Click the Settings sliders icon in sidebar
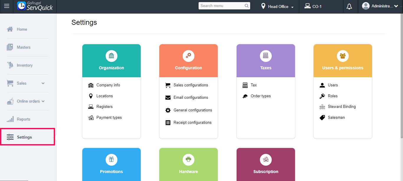Viewport: 403px width, 181px height. 10,137
